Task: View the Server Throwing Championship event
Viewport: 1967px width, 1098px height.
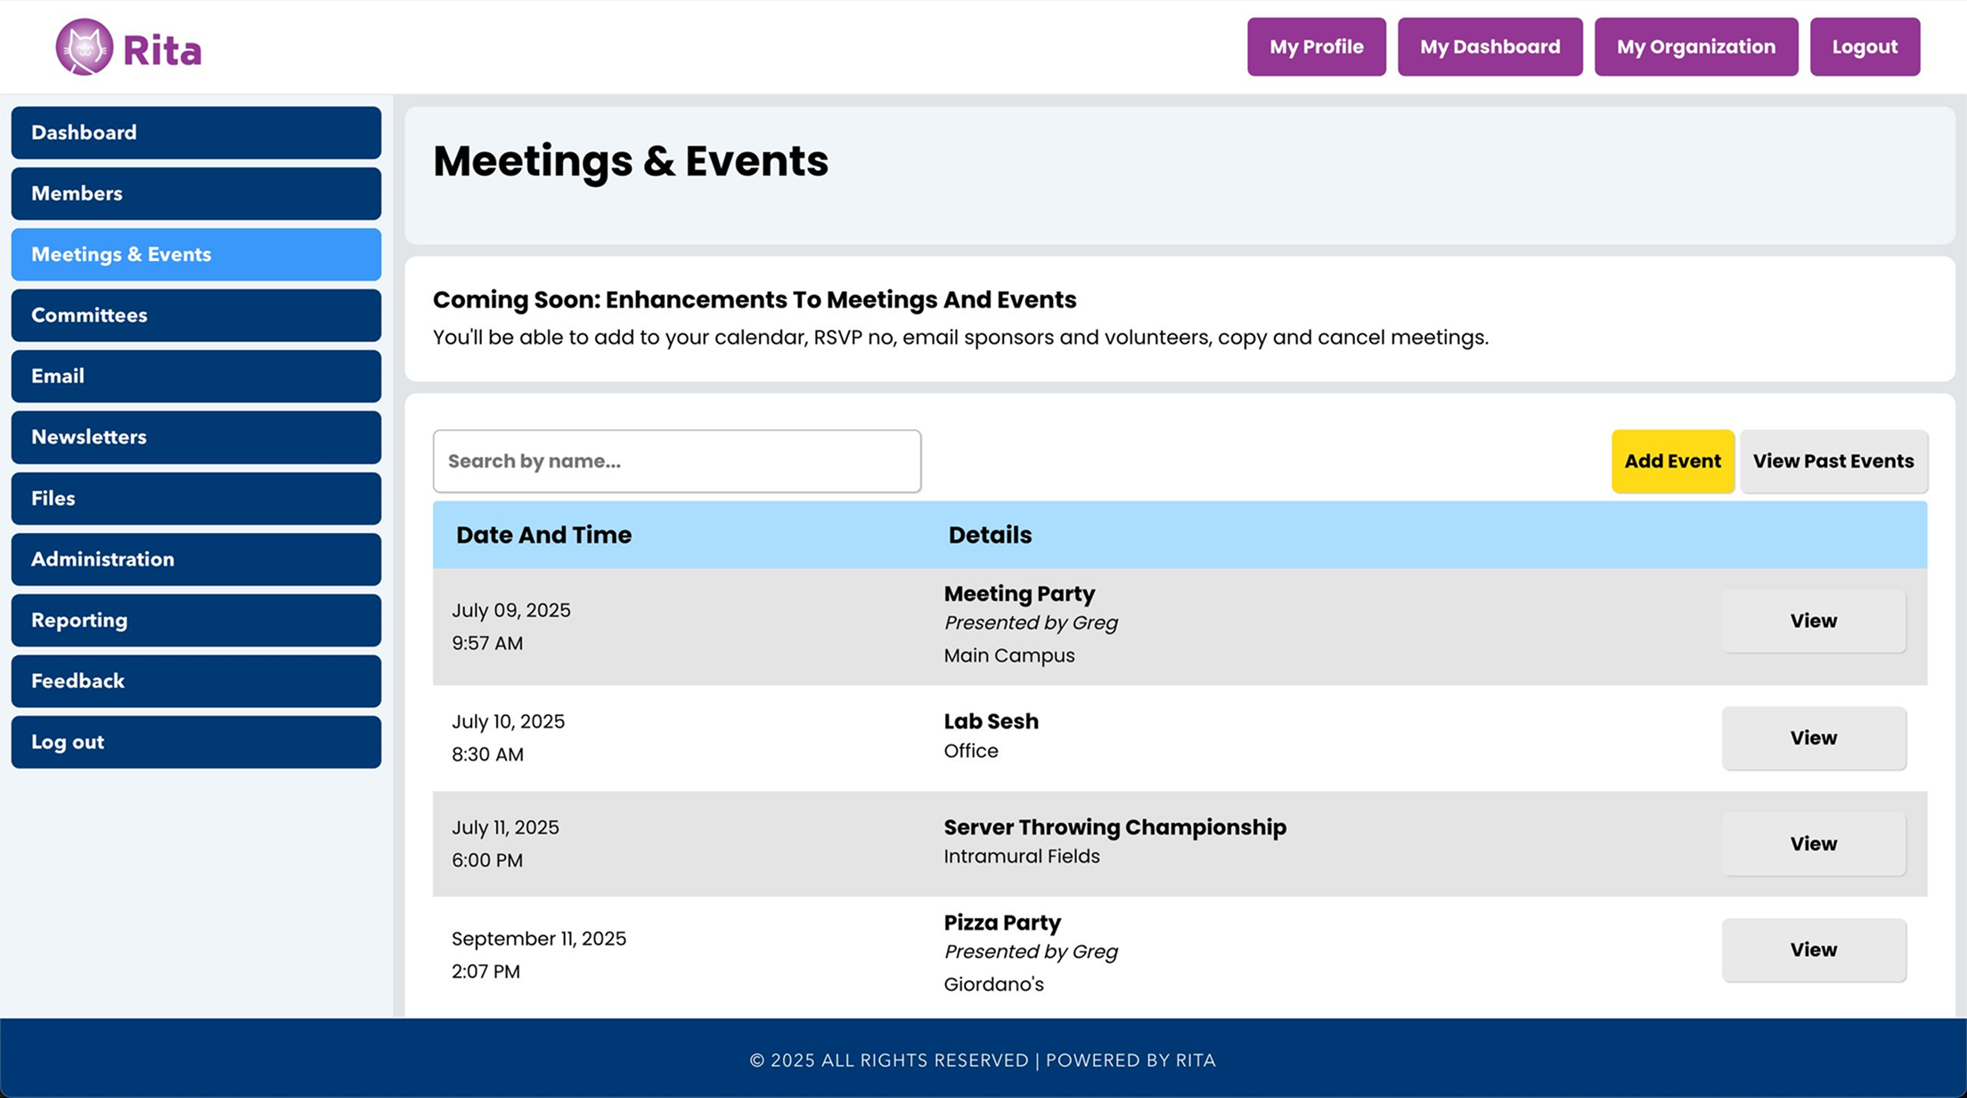Action: 1813,843
